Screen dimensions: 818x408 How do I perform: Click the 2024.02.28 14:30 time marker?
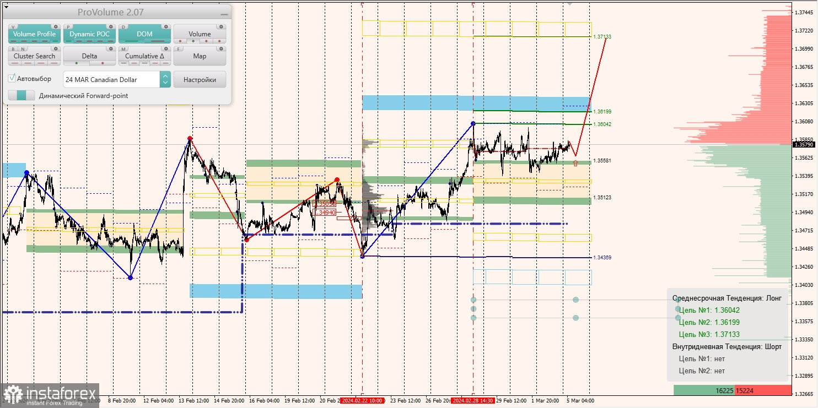(472, 401)
